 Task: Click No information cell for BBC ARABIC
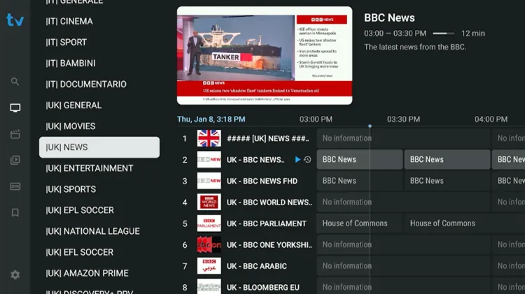[403, 266]
